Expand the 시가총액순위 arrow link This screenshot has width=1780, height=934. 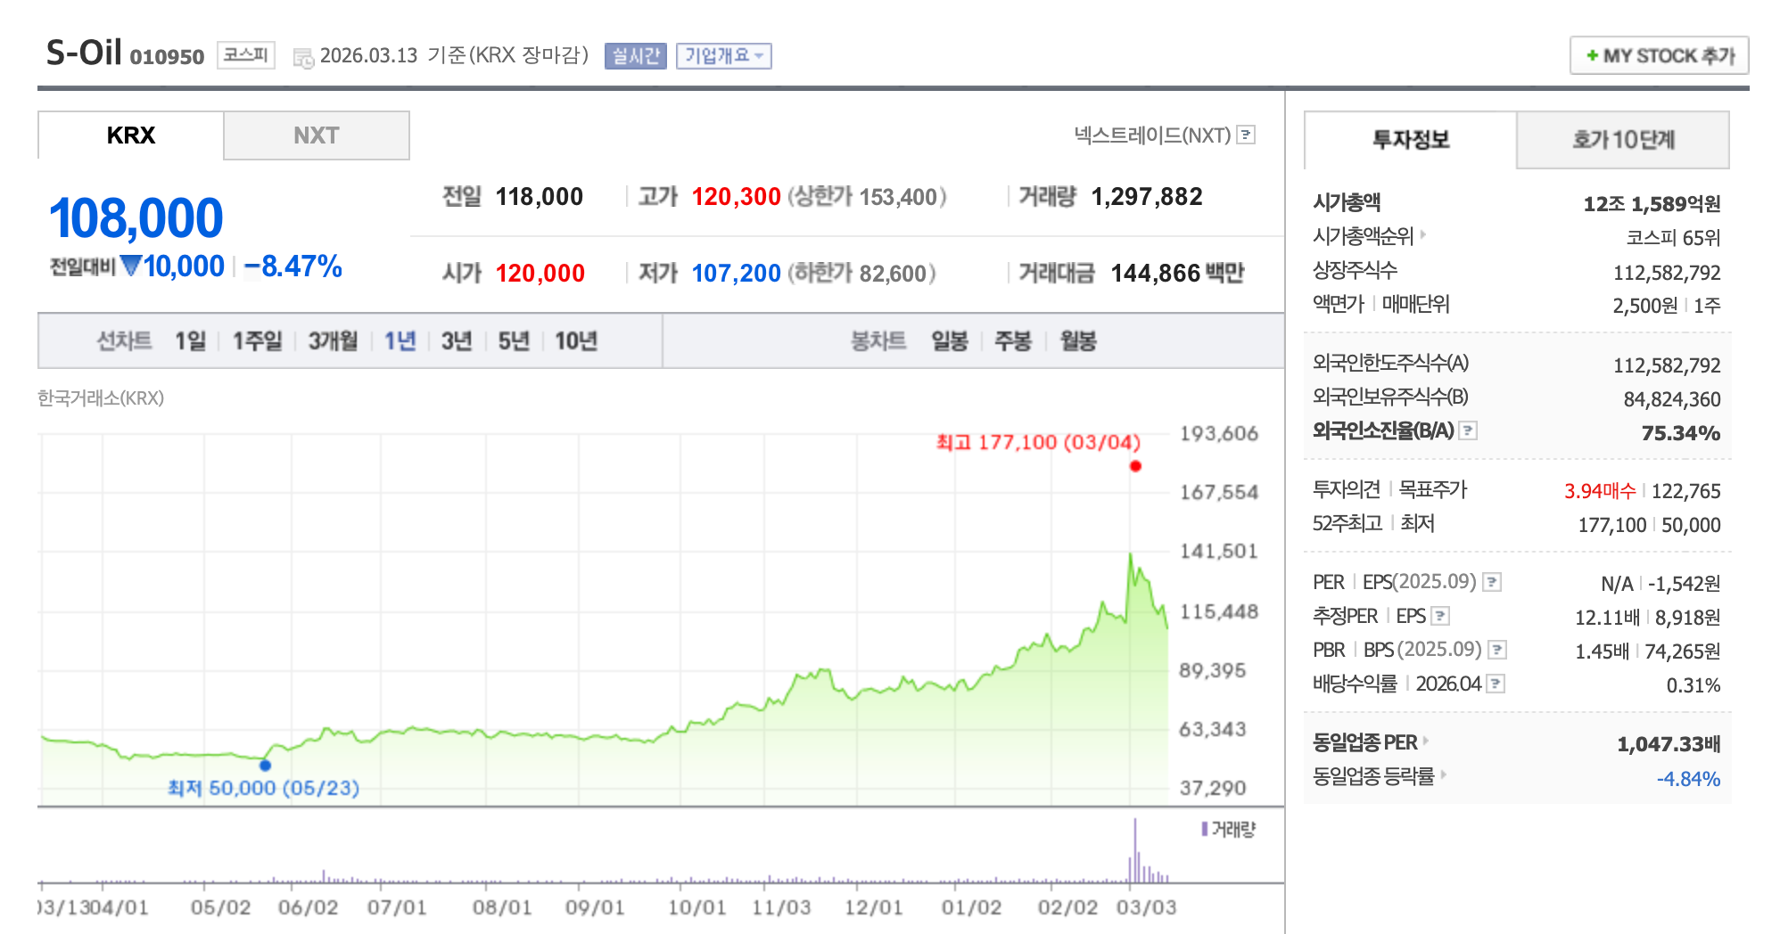click(1422, 235)
